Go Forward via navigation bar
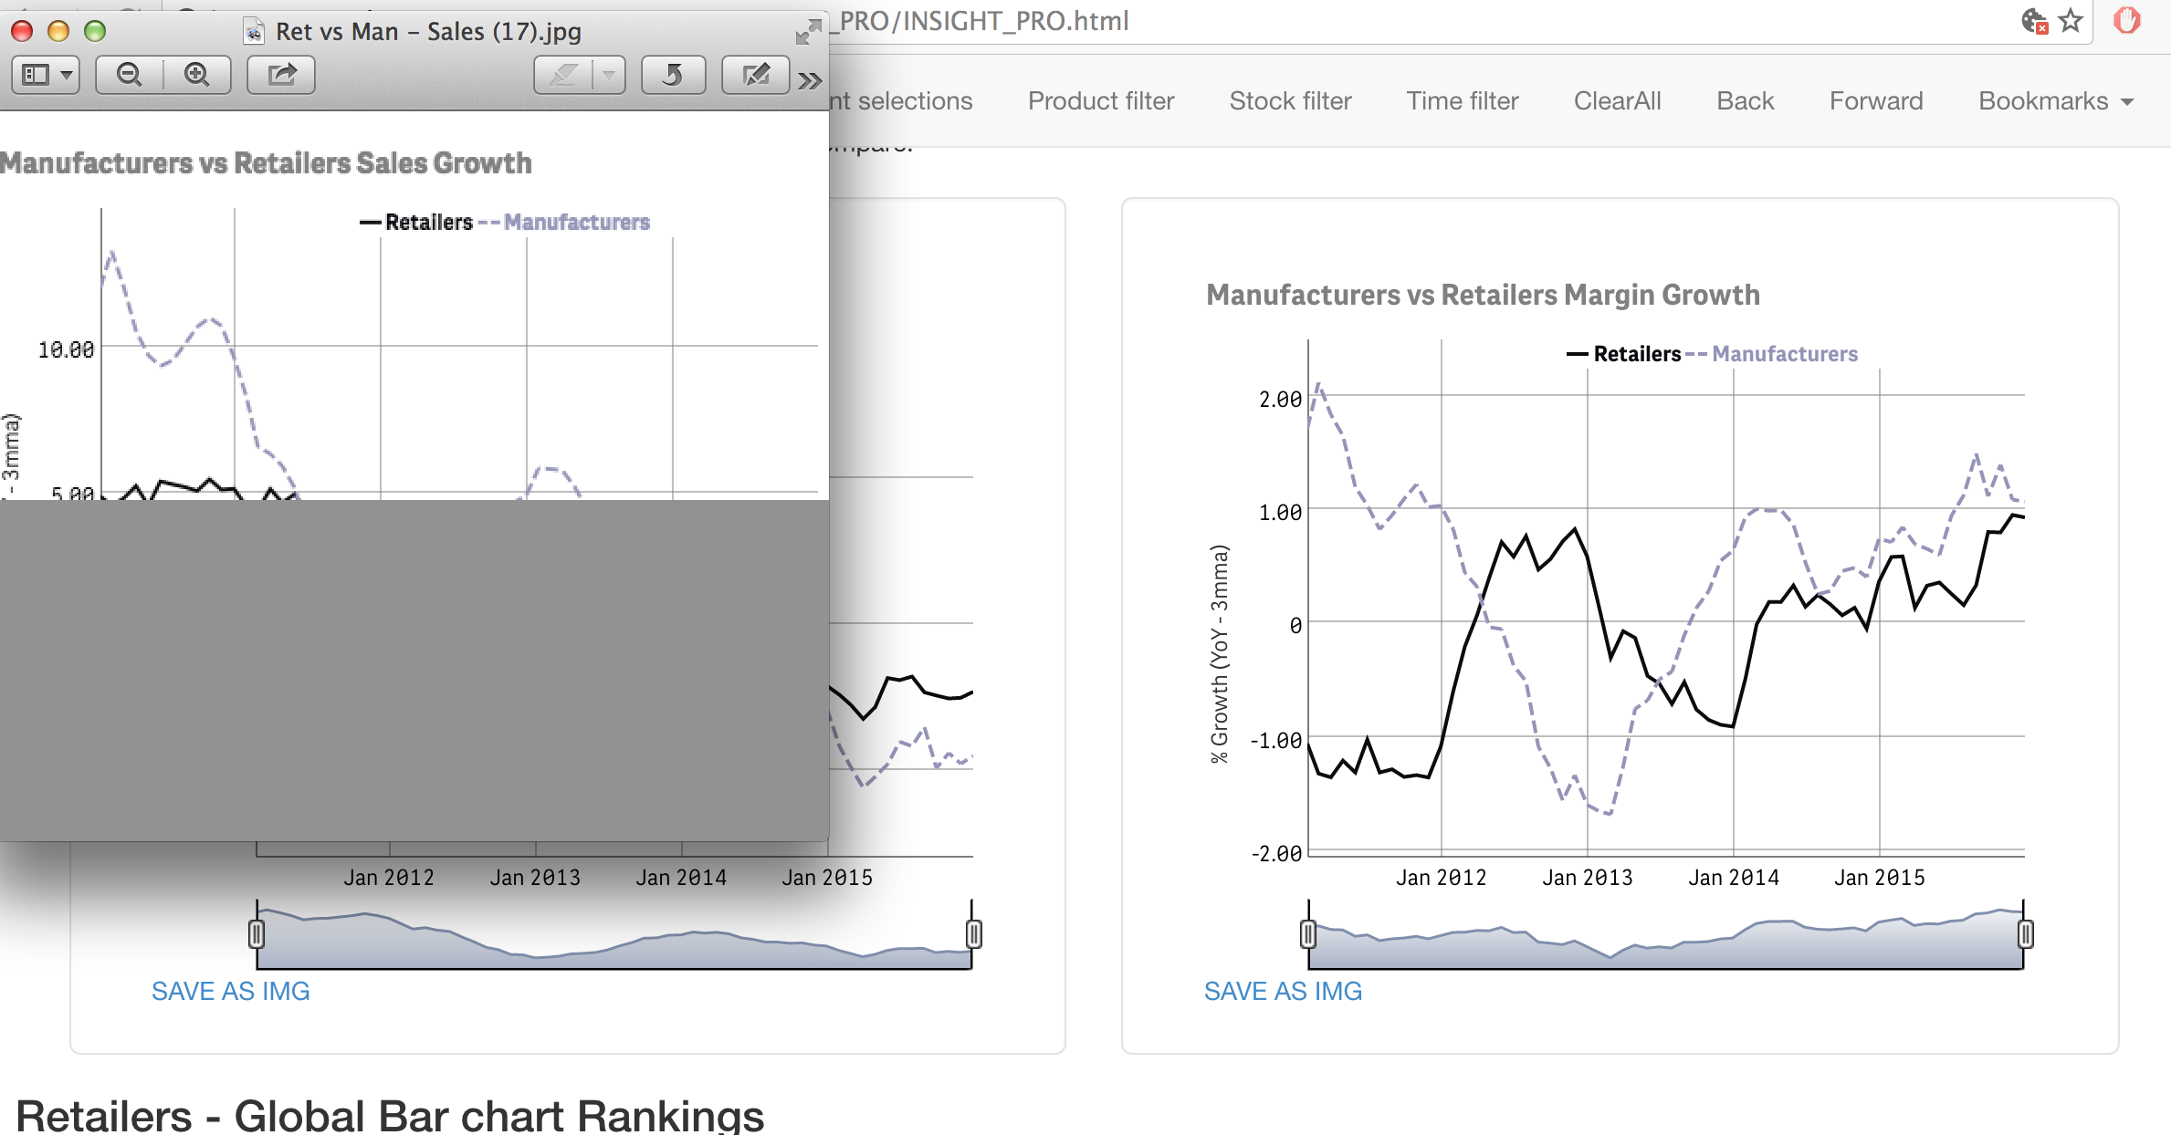 click(x=1876, y=100)
